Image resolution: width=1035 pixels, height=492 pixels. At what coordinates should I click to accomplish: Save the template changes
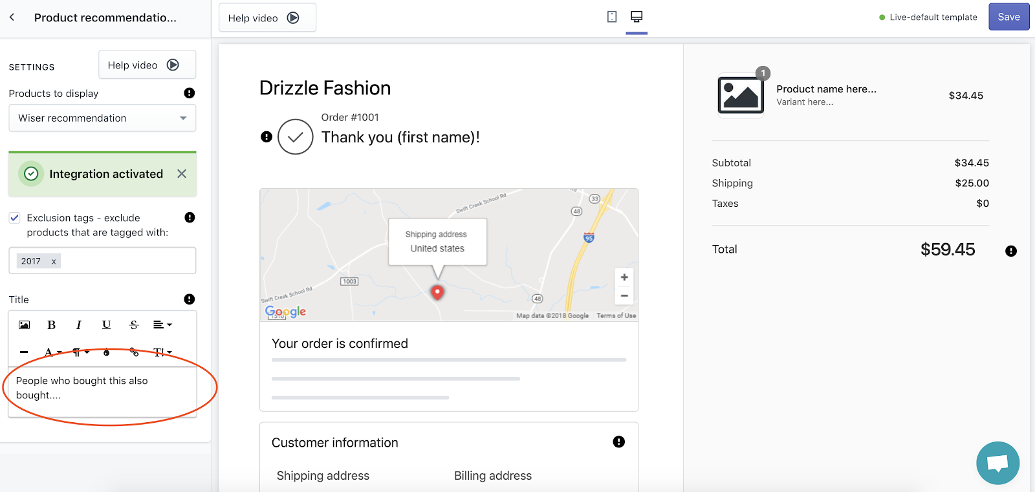[1008, 17]
